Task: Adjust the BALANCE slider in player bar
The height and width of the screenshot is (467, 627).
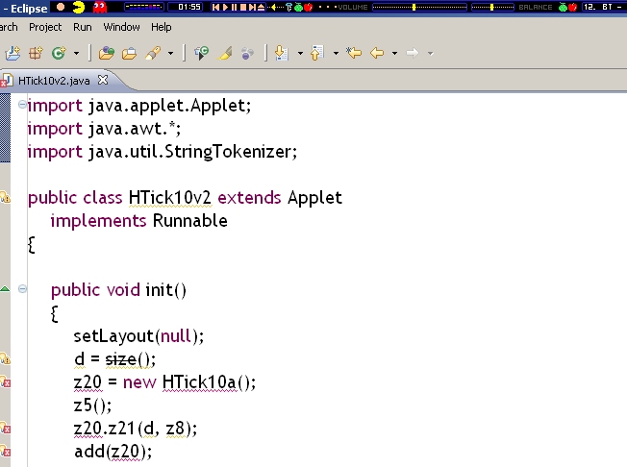Action: (492, 7)
